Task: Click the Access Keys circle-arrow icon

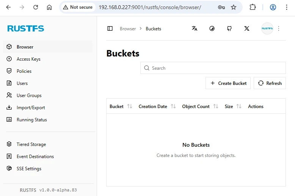Action: pos(9,59)
